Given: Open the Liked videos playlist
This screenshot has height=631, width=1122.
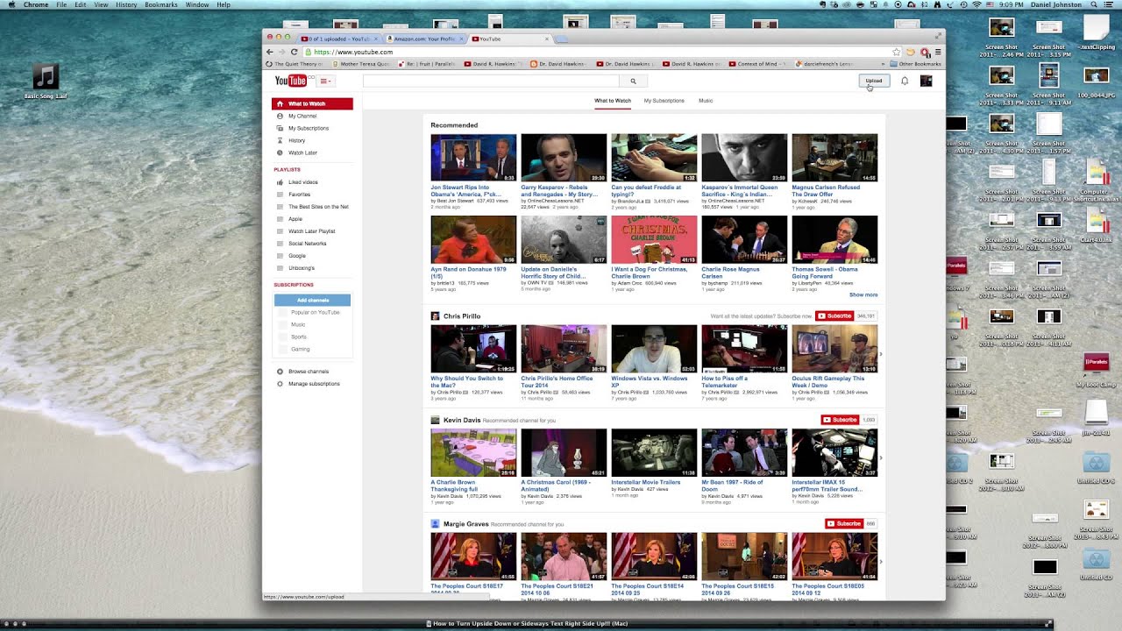Looking at the screenshot, I should pyautogui.click(x=303, y=182).
